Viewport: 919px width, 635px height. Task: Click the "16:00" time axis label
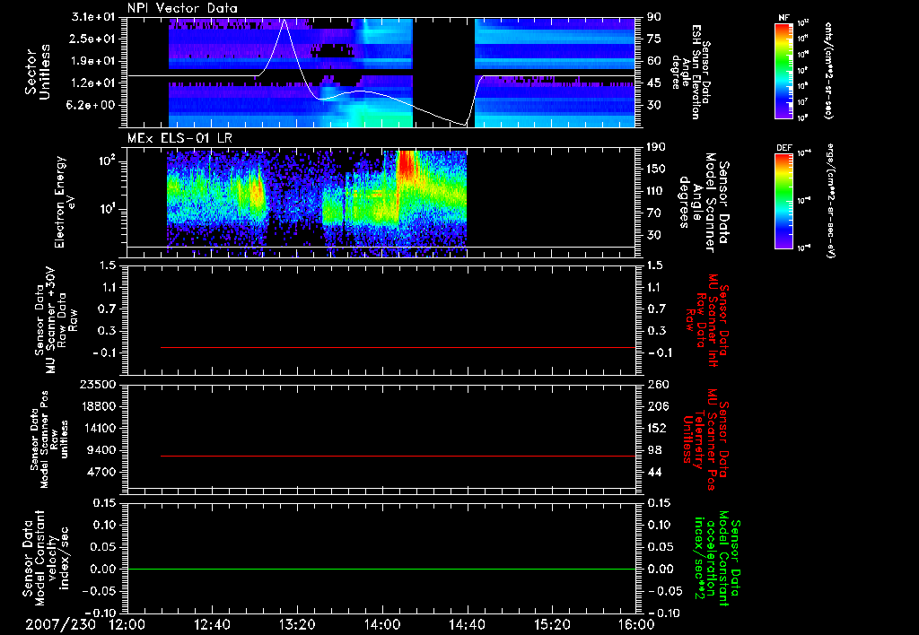pyautogui.click(x=636, y=624)
